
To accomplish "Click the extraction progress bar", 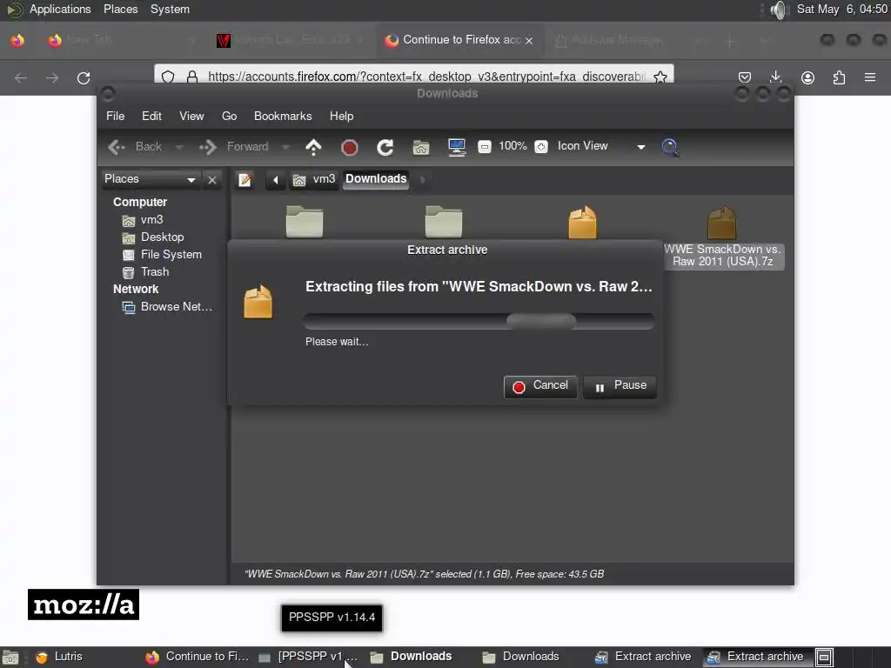I will (479, 322).
